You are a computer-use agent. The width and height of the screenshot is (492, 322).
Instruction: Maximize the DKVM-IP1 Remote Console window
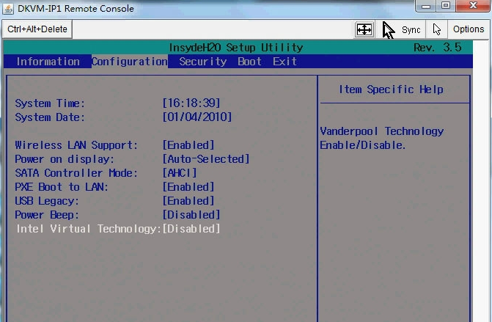pyautogui.click(x=446, y=6)
